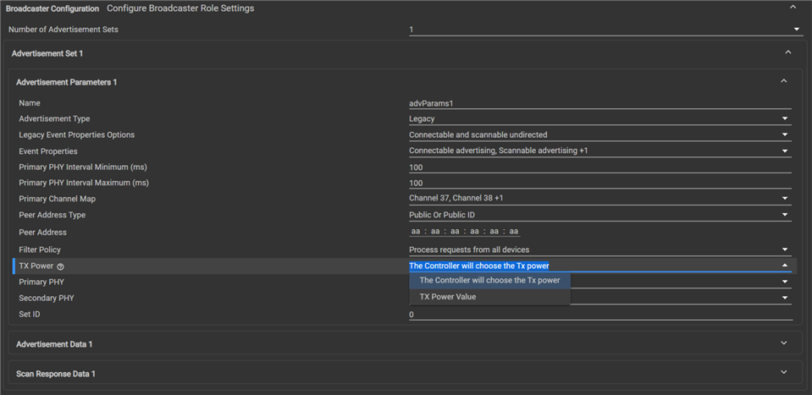Click the 'Primary Channel Map' label
Viewport: 812px width, 395px height.
[x=57, y=199]
